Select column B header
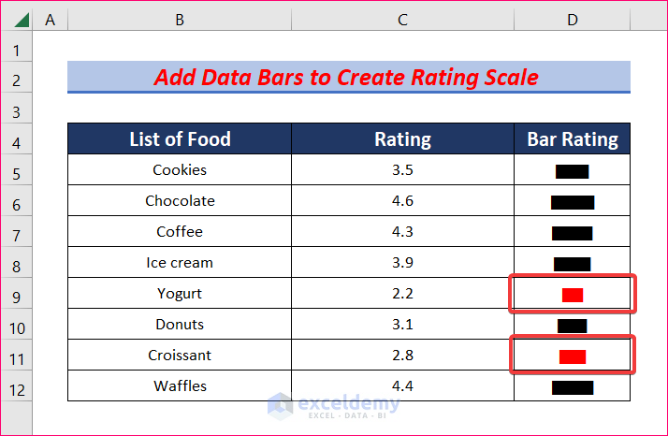Image resolution: width=668 pixels, height=436 pixels. 179,19
